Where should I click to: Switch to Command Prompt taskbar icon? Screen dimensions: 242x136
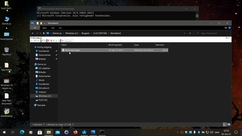(x=102, y=132)
